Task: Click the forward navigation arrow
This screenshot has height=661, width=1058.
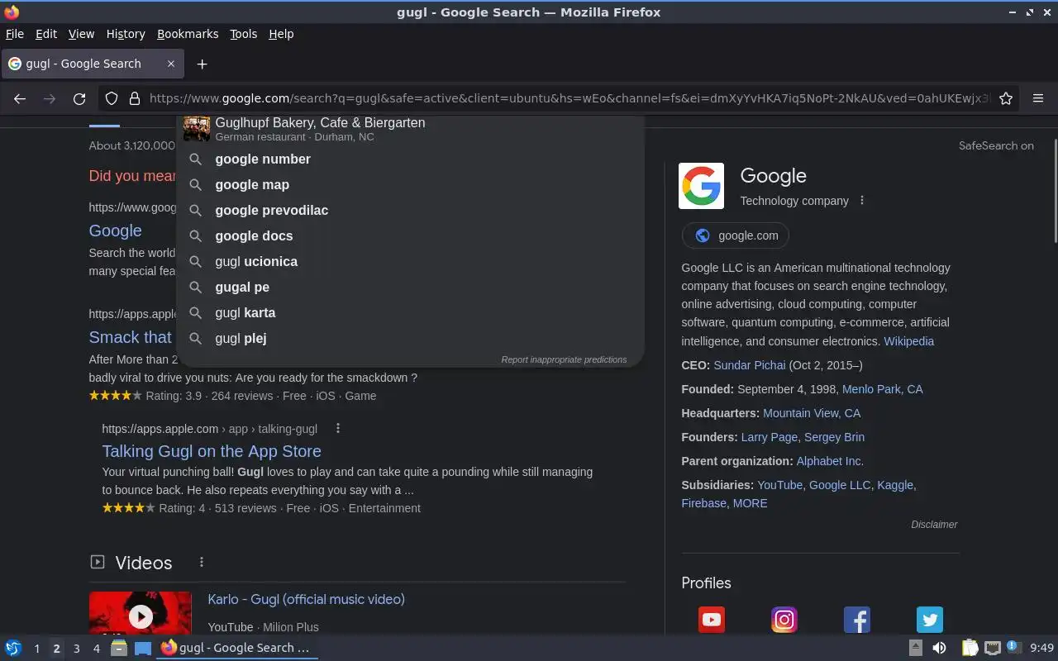Action: click(x=50, y=98)
